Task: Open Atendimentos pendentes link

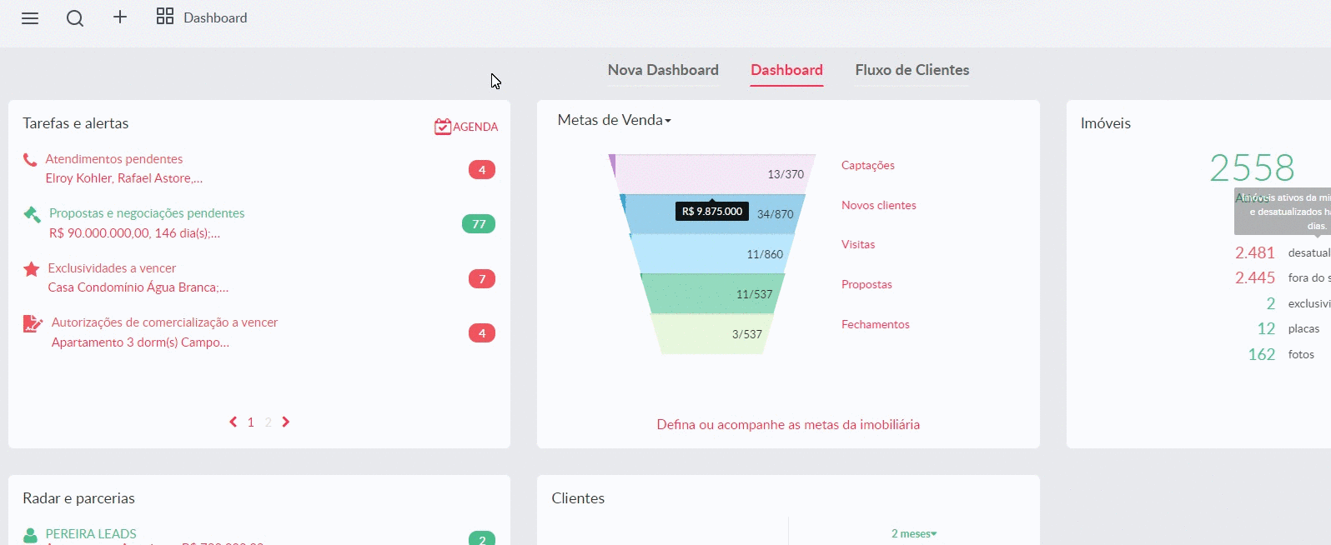Action: pyautogui.click(x=114, y=159)
